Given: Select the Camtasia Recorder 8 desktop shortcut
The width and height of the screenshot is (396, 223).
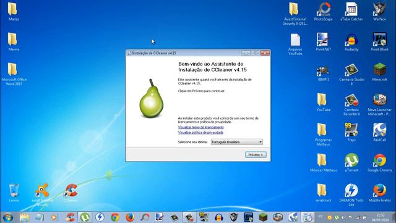Looking at the screenshot, I should pos(351,105).
